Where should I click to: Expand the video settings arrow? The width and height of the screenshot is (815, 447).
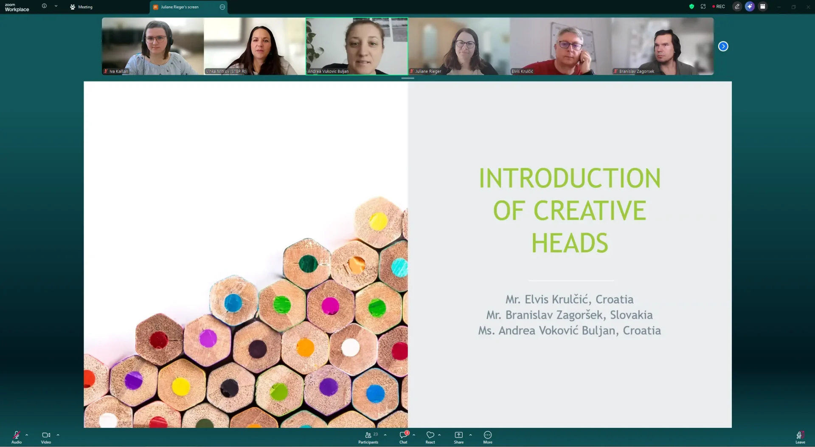tap(58, 435)
